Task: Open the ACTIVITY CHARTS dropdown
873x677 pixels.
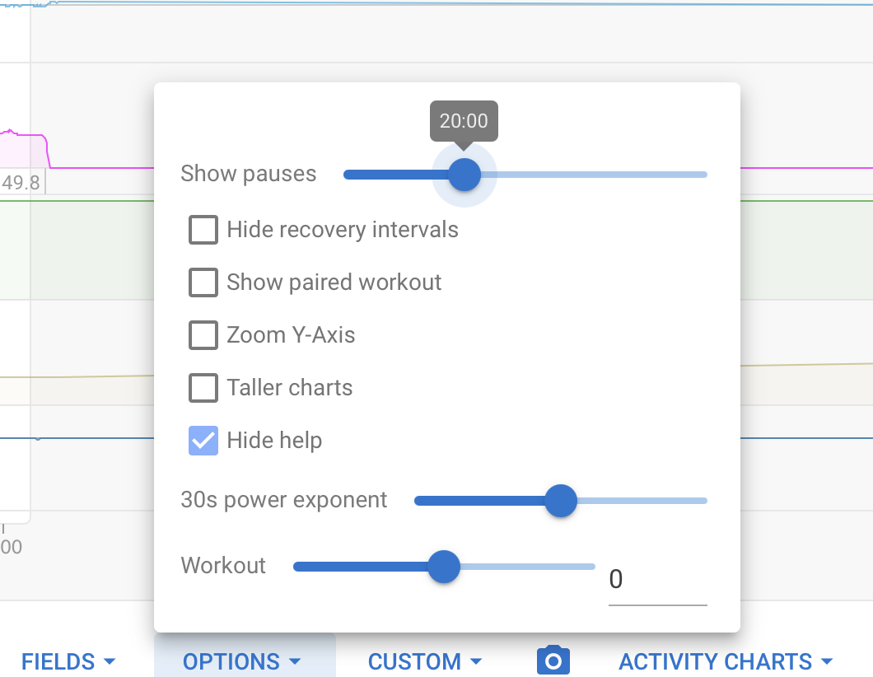Action: tap(726, 661)
